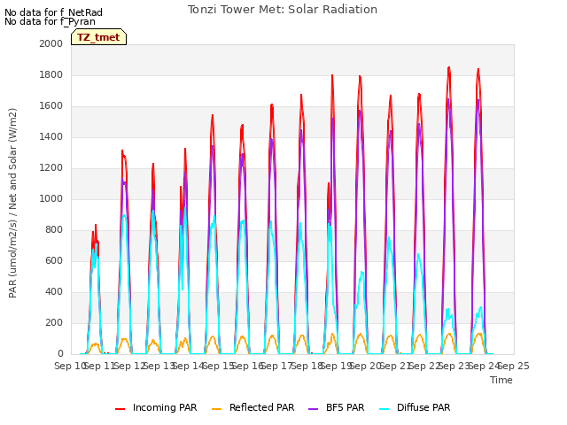Click the 600 y-axis tick label

coord(54,260)
